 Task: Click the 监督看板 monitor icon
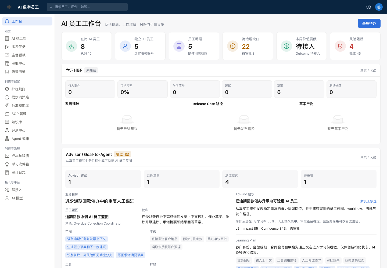tap(7, 55)
